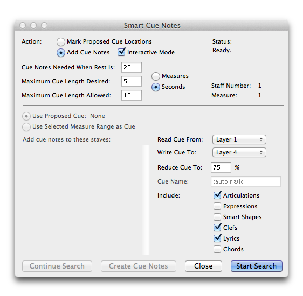Click the Maximum Cue Length Allowed field
303x296 pixels.
132,95
